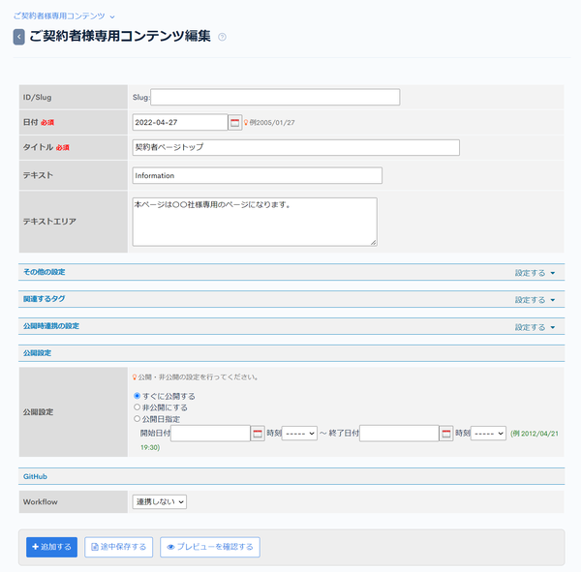The width and height of the screenshot is (581, 572).
Task: Expand ご契約者様専用コンテンツ breadcrumb dropdown
Action: (x=112, y=16)
